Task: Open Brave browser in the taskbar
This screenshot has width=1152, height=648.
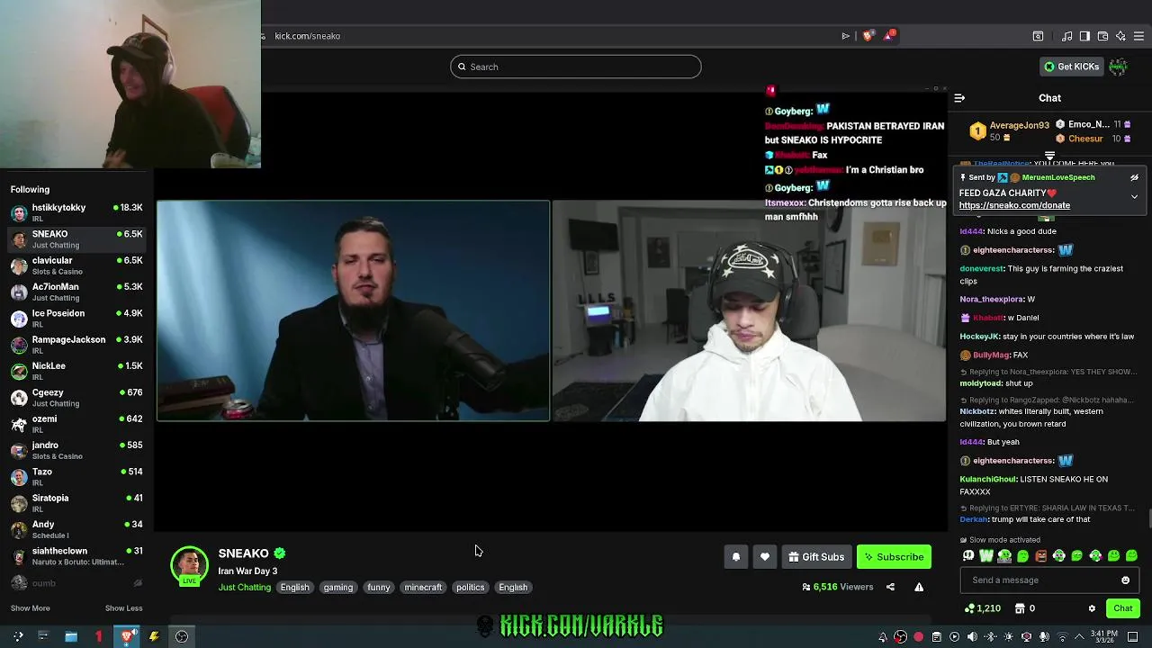Action: [x=128, y=636]
